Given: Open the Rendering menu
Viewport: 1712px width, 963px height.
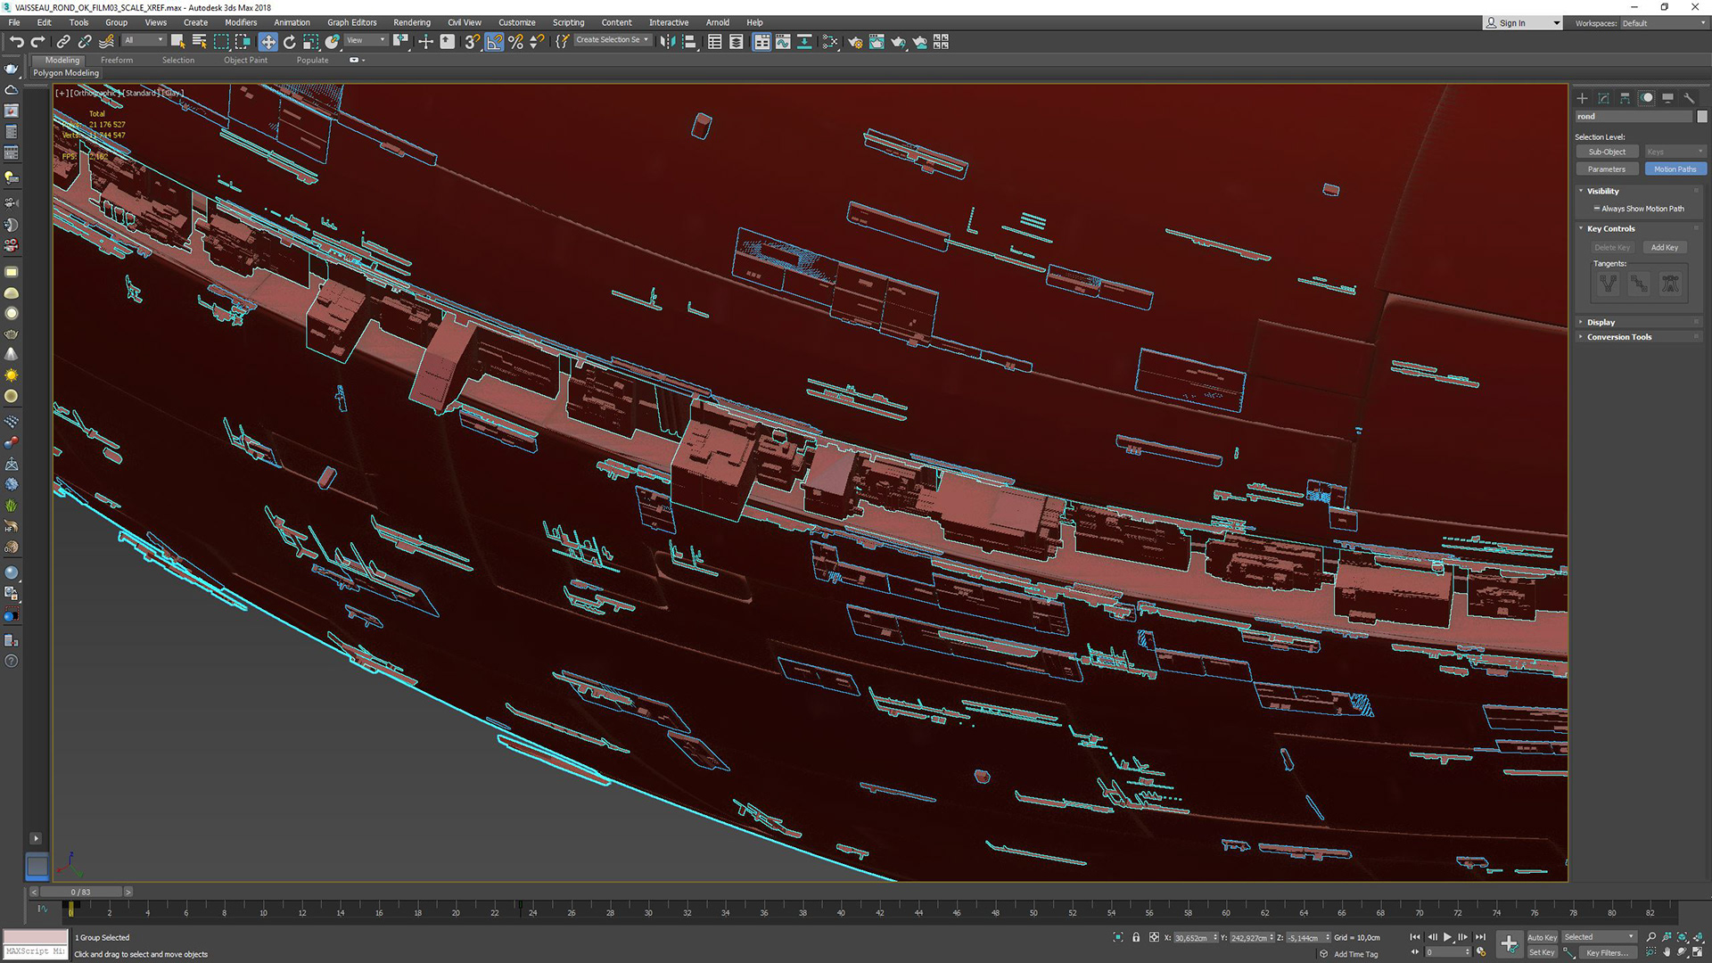Looking at the screenshot, I should tap(411, 22).
